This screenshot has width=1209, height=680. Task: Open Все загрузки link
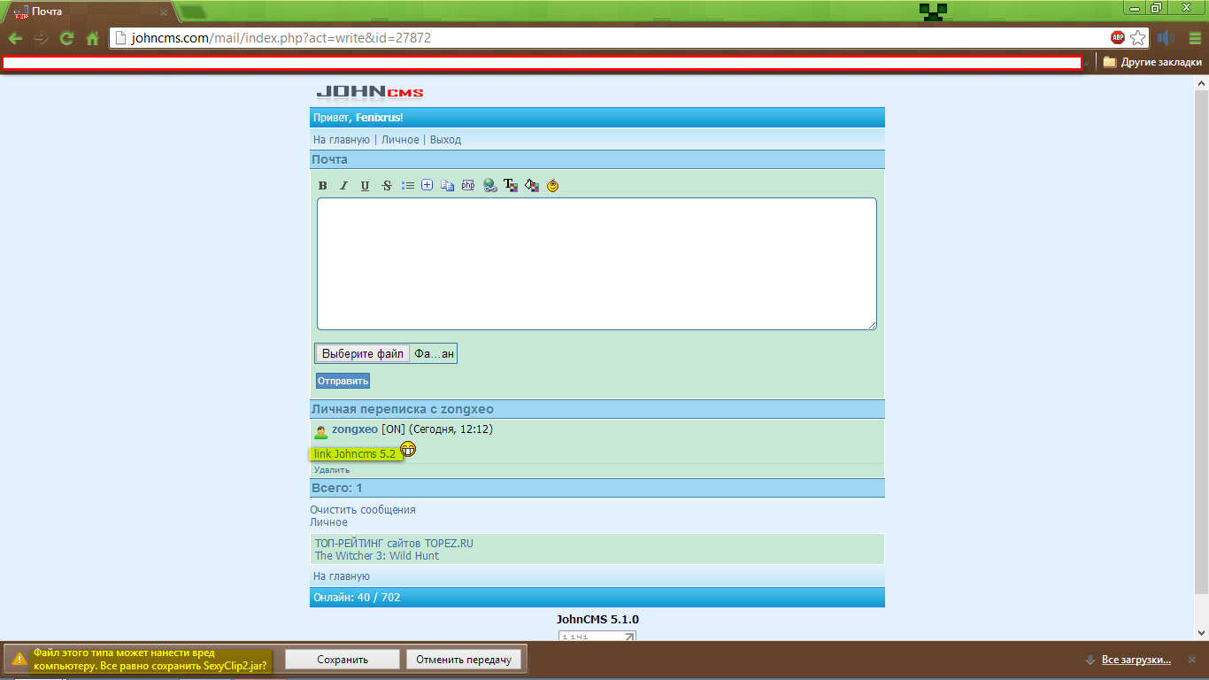click(x=1136, y=661)
